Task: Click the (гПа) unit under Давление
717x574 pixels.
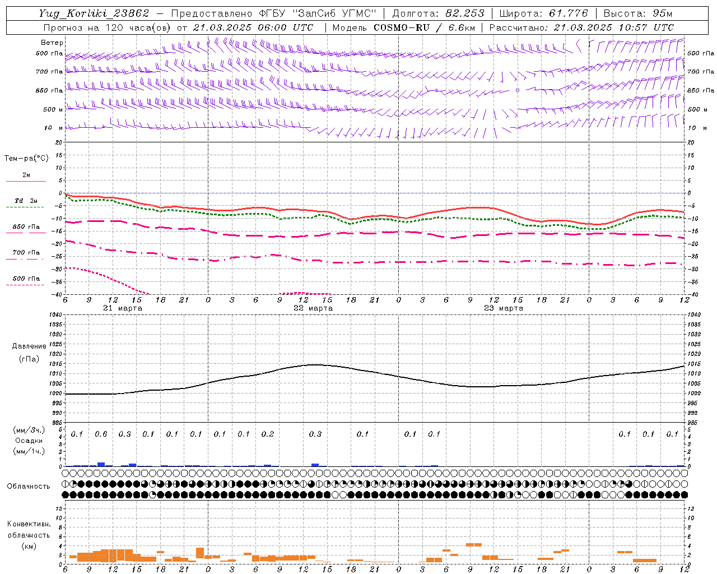Action: point(29,359)
